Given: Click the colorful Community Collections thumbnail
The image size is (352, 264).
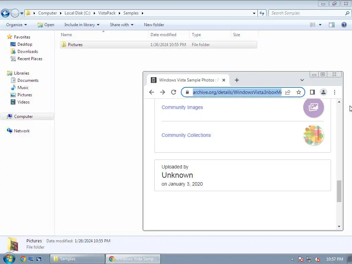Looking at the screenshot, I should point(313,135).
